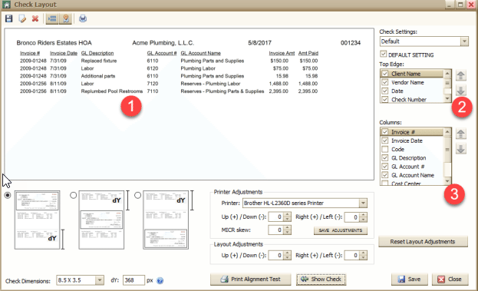The width and height of the screenshot is (478, 291).
Task: Uncheck GL Account Name column checkbox
Action: coord(384,175)
